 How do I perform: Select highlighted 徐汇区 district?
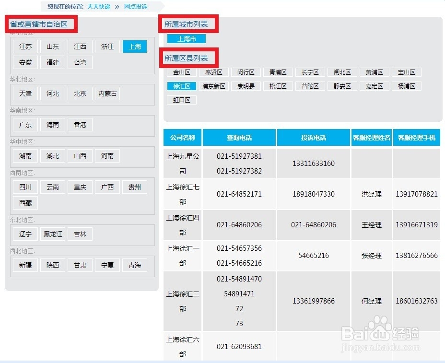(x=182, y=86)
